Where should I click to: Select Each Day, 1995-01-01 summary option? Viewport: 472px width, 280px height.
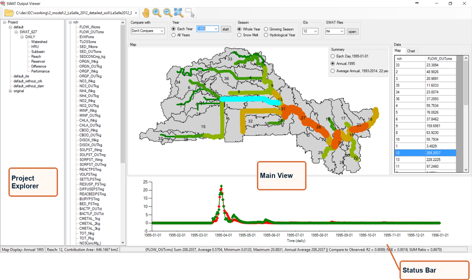pyautogui.click(x=333, y=56)
